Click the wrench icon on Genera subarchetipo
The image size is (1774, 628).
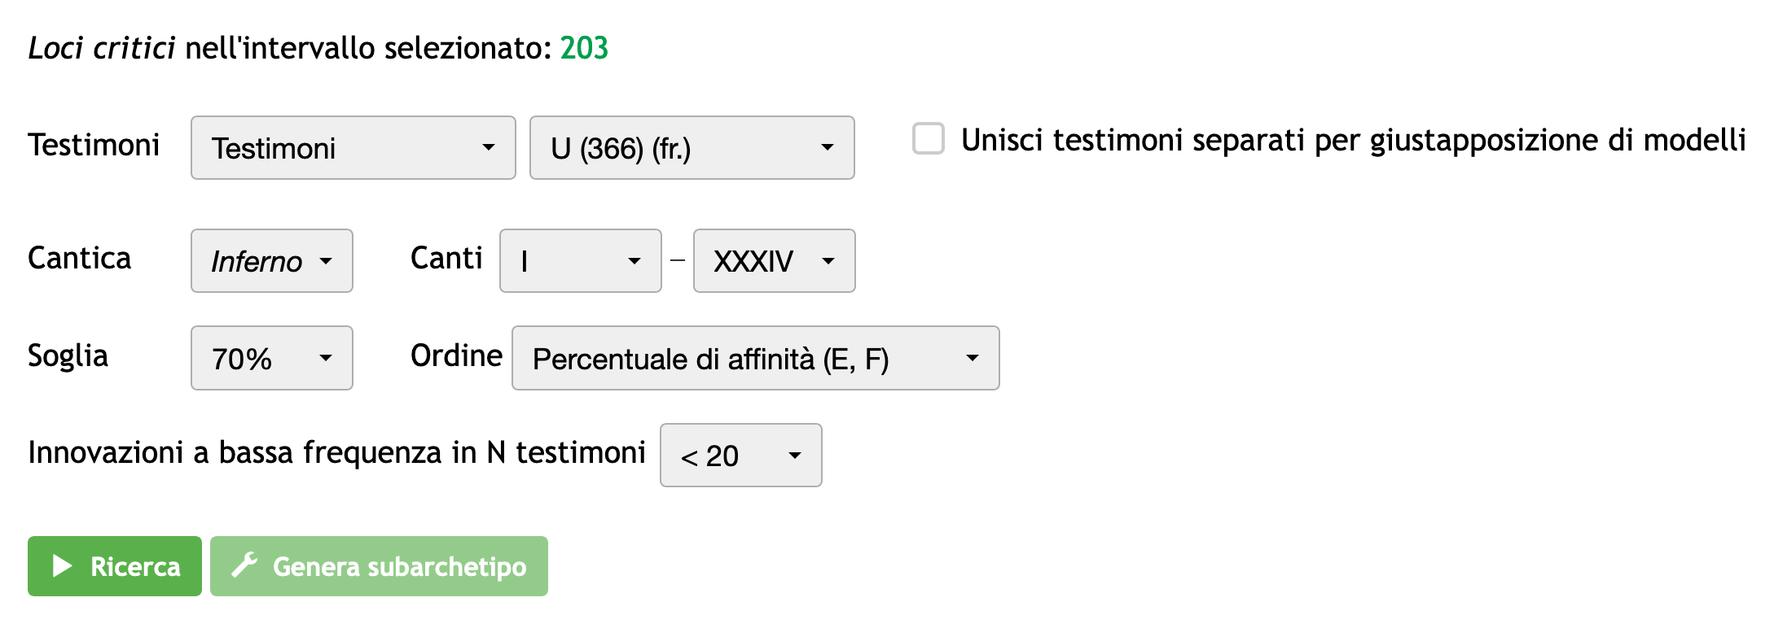(244, 565)
